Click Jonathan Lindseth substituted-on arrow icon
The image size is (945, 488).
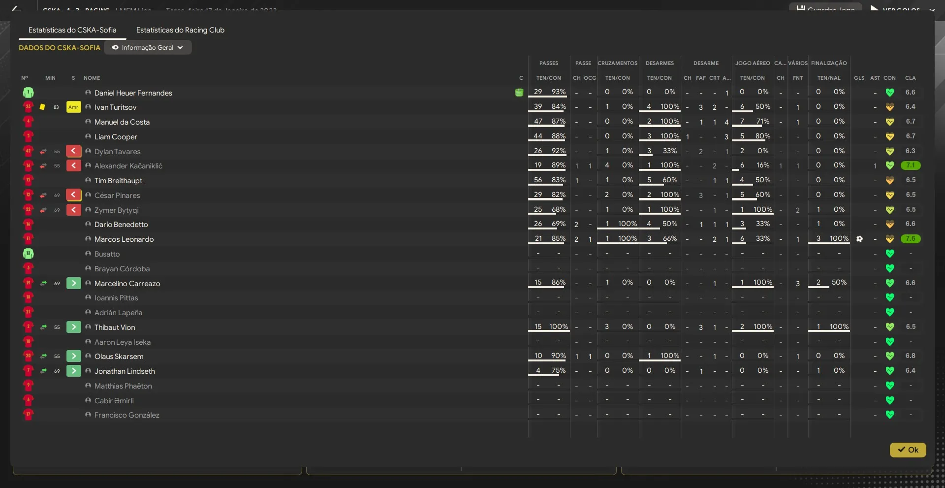coord(73,371)
